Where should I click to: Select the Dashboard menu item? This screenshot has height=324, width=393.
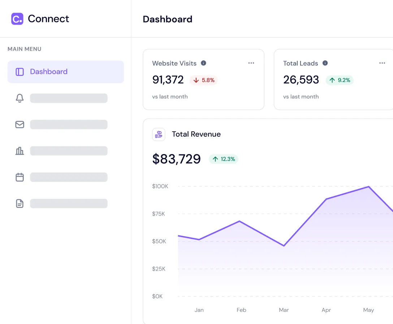[x=66, y=72]
